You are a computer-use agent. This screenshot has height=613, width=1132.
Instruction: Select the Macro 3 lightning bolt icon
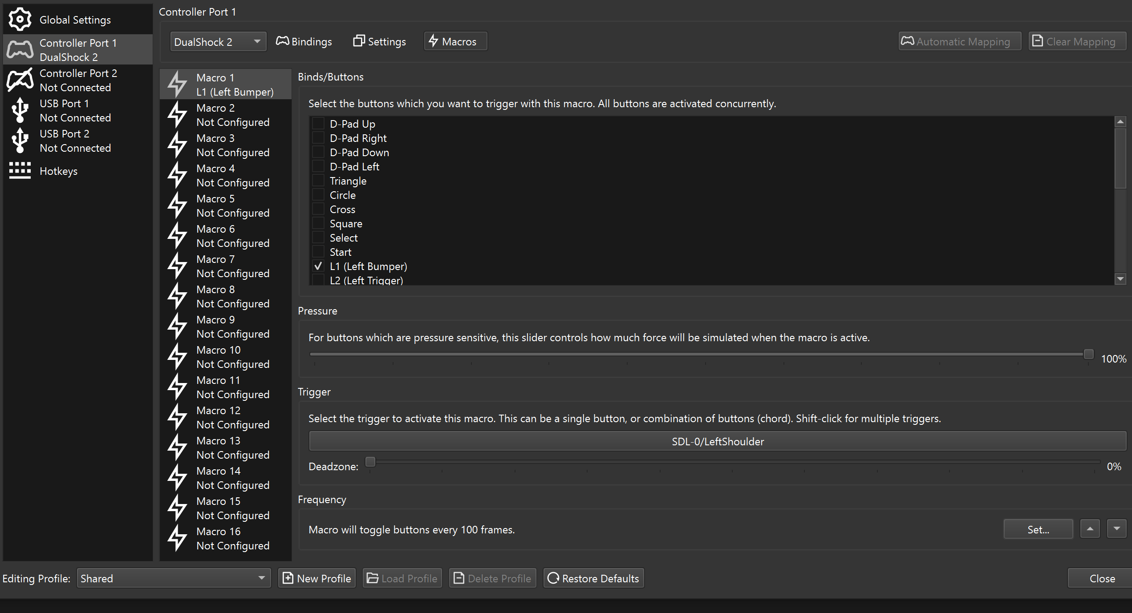(x=177, y=145)
